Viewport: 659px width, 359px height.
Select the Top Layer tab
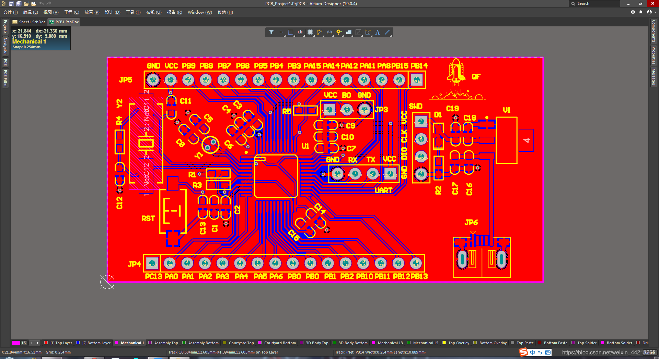tap(58, 343)
